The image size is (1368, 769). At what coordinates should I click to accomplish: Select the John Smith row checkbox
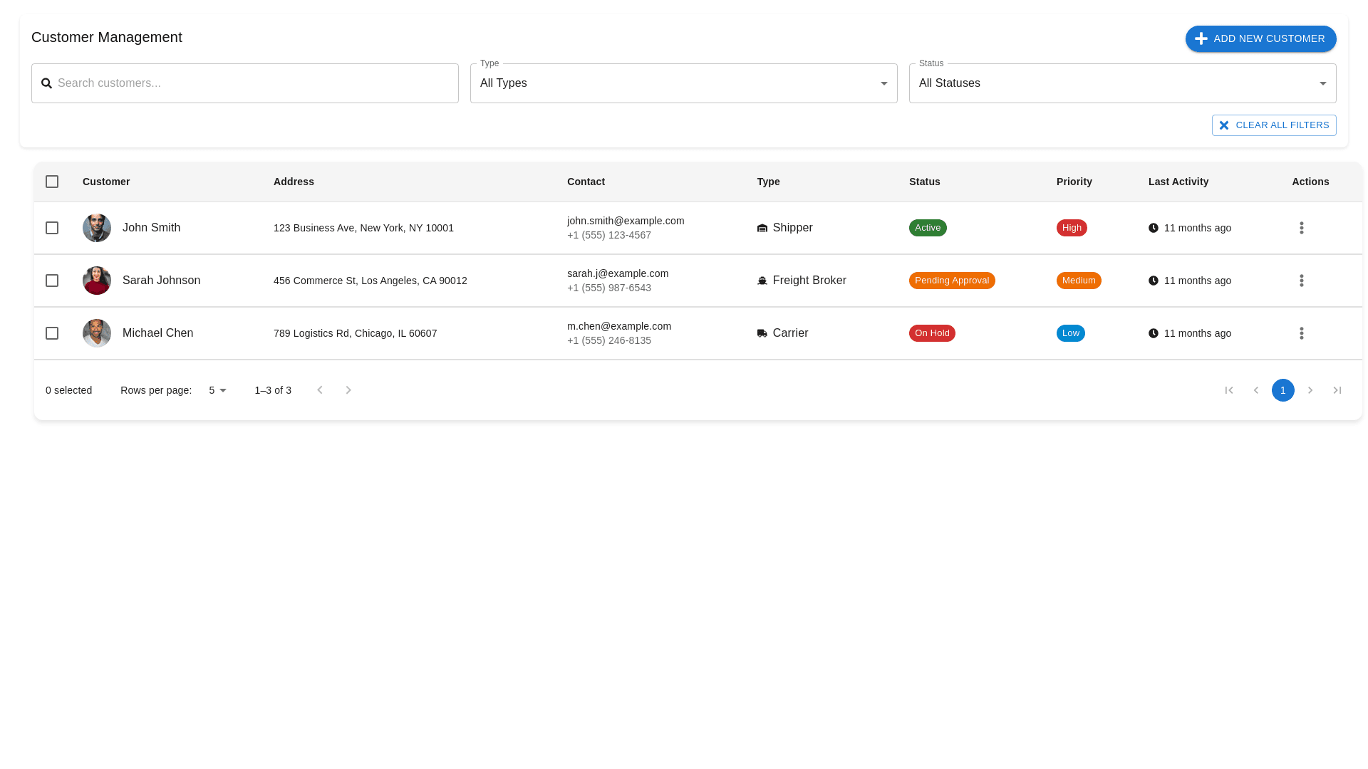pos(52,228)
